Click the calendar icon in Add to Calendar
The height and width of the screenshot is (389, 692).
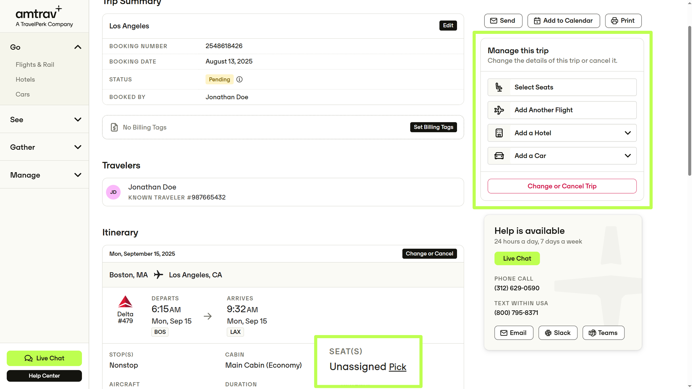(x=537, y=21)
